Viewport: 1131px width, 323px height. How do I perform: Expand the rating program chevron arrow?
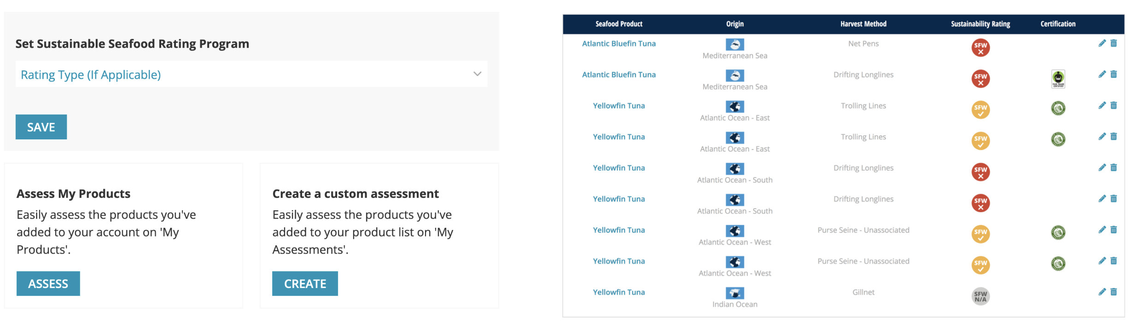(477, 74)
